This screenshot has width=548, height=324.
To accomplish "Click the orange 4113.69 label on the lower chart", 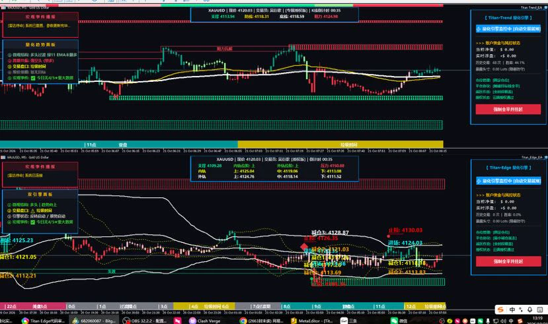I will (x=323, y=273).
